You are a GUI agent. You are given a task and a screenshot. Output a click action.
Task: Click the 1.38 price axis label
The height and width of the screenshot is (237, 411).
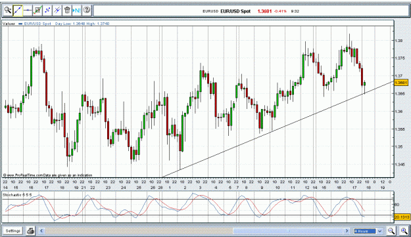(x=399, y=41)
